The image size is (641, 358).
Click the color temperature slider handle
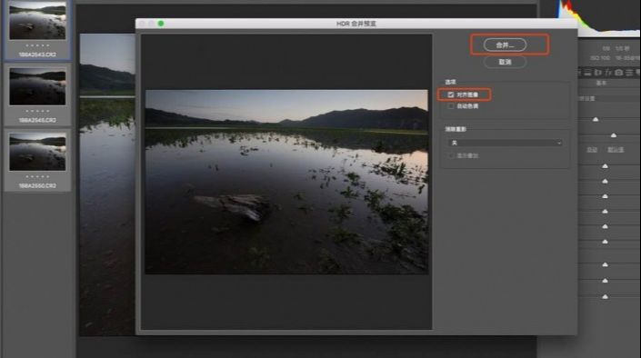596,119
